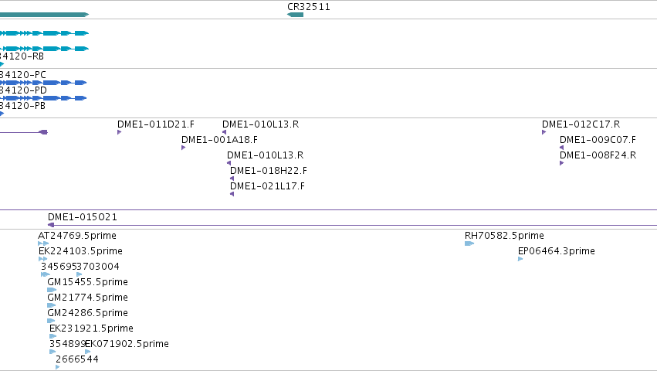Click the light-blue arrow under EK071902.5prime
The height and width of the screenshot is (371, 657).
(x=87, y=352)
